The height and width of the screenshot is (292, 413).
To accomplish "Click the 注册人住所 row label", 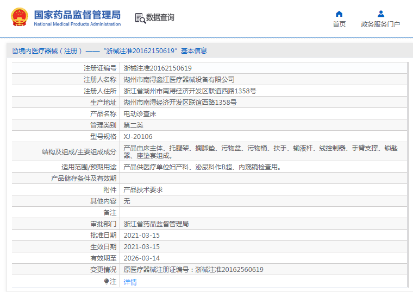I will 100,91.
